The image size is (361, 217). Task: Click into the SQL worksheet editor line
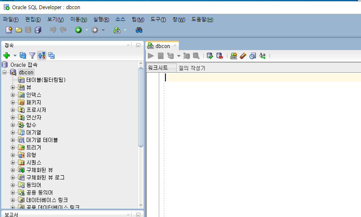(262, 77)
